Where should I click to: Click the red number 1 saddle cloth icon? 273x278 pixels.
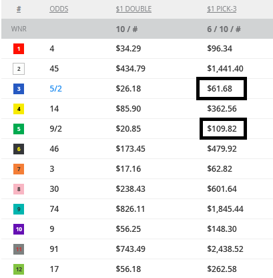[19, 49]
